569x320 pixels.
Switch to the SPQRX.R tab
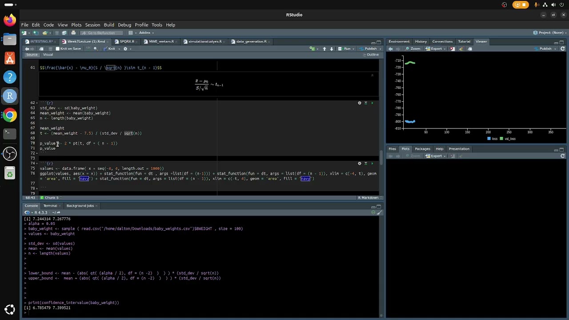coord(127,42)
